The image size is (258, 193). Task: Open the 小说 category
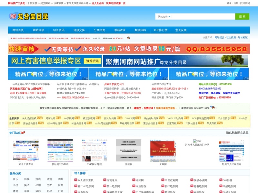pyautogui.click(x=15, y=185)
